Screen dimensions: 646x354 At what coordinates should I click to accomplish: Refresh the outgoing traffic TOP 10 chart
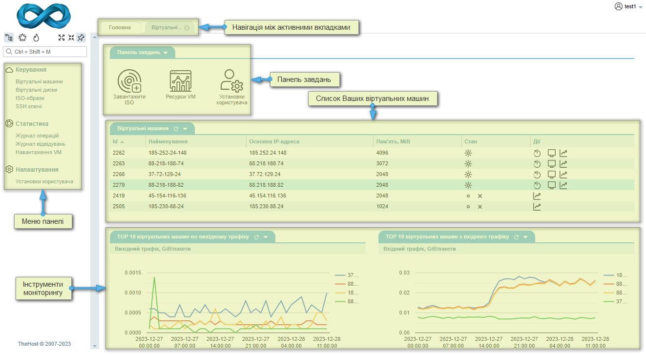click(x=257, y=237)
